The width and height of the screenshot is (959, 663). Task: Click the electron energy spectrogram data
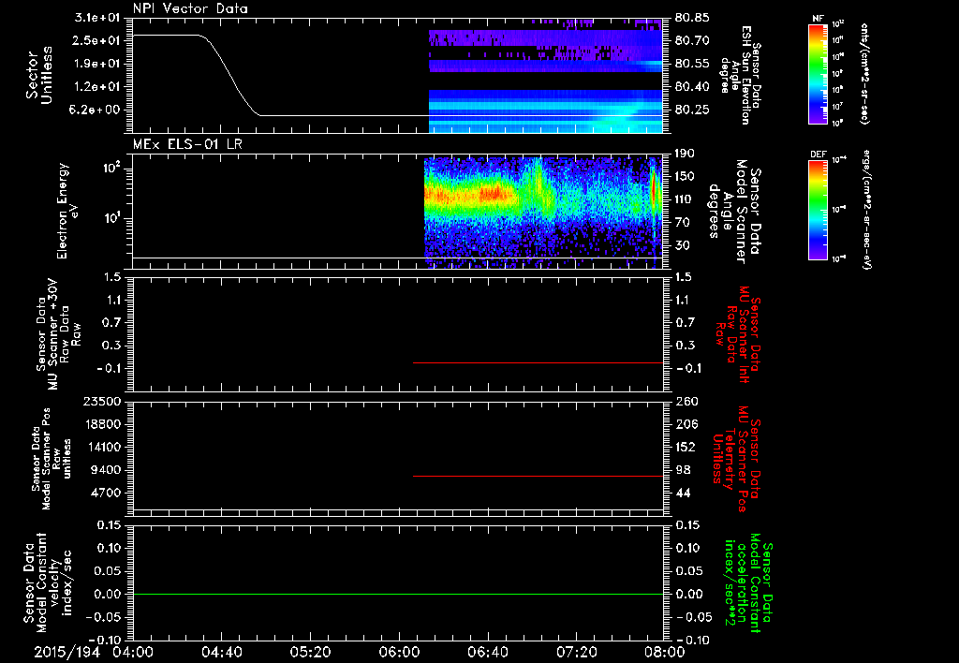[544, 213]
